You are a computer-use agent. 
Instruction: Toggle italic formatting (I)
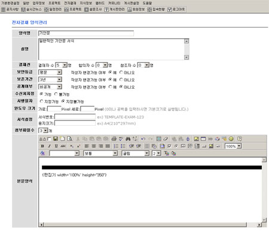pos(49,146)
